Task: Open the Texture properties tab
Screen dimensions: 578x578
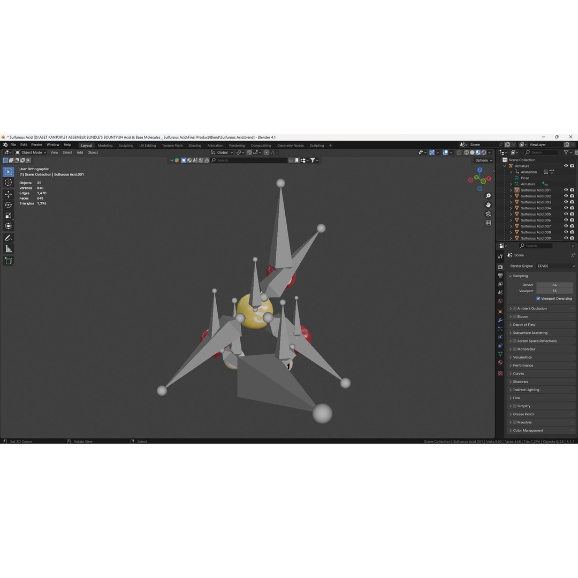Action: [x=500, y=373]
